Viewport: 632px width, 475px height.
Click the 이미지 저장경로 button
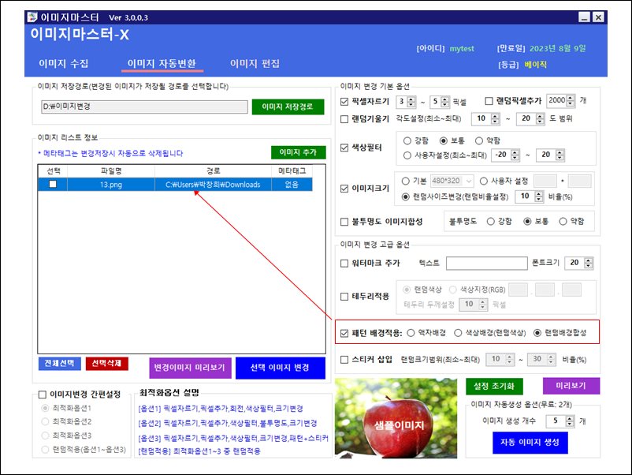click(288, 107)
